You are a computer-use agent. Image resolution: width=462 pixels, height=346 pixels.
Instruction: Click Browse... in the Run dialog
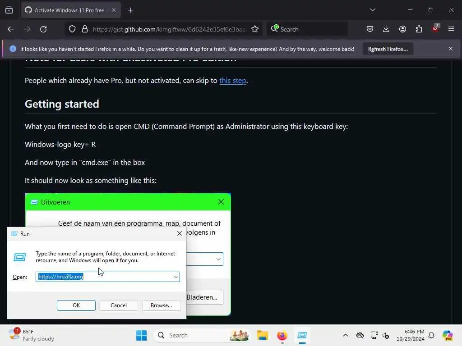point(161,305)
